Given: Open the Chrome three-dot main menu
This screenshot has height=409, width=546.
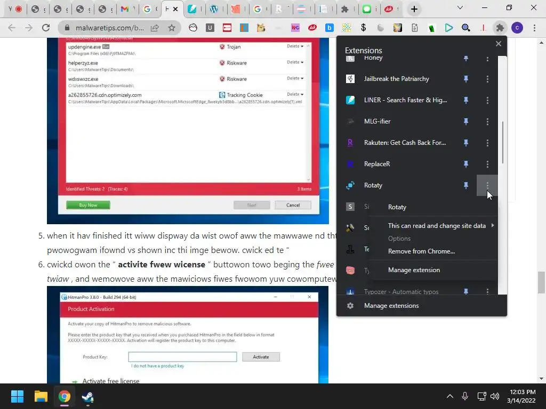Looking at the screenshot, I should (534, 28).
